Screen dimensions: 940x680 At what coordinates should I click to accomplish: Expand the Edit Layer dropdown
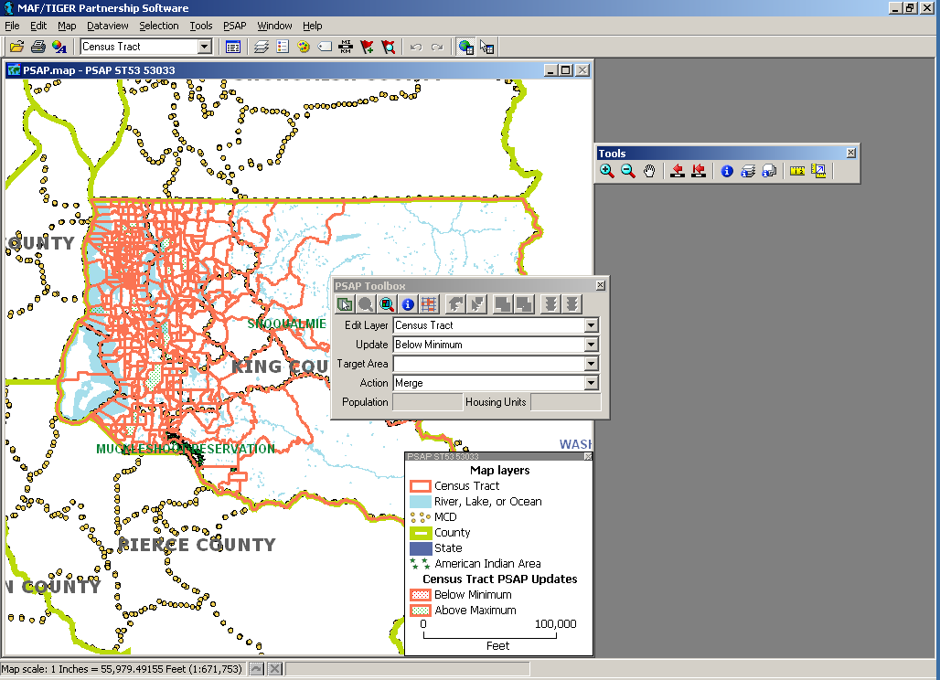(x=592, y=325)
